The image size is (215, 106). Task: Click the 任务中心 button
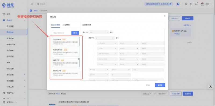[x=174, y=18]
